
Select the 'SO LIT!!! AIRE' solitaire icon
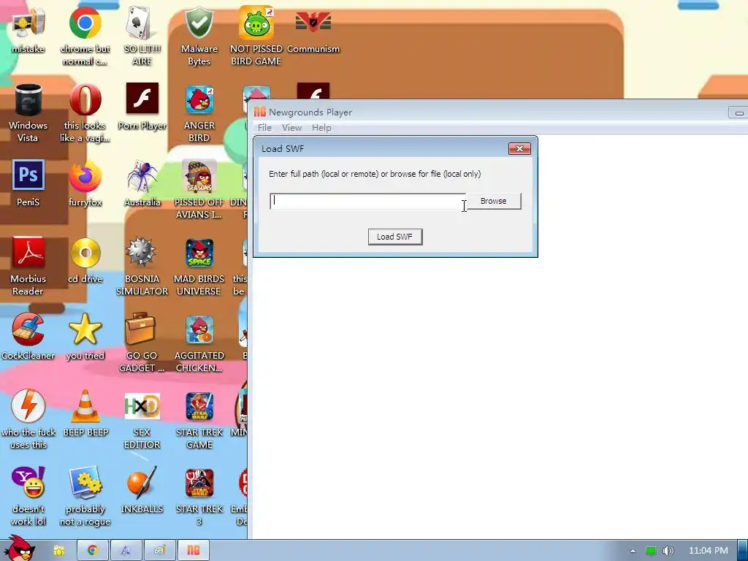pyautogui.click(x=142, y=36)
